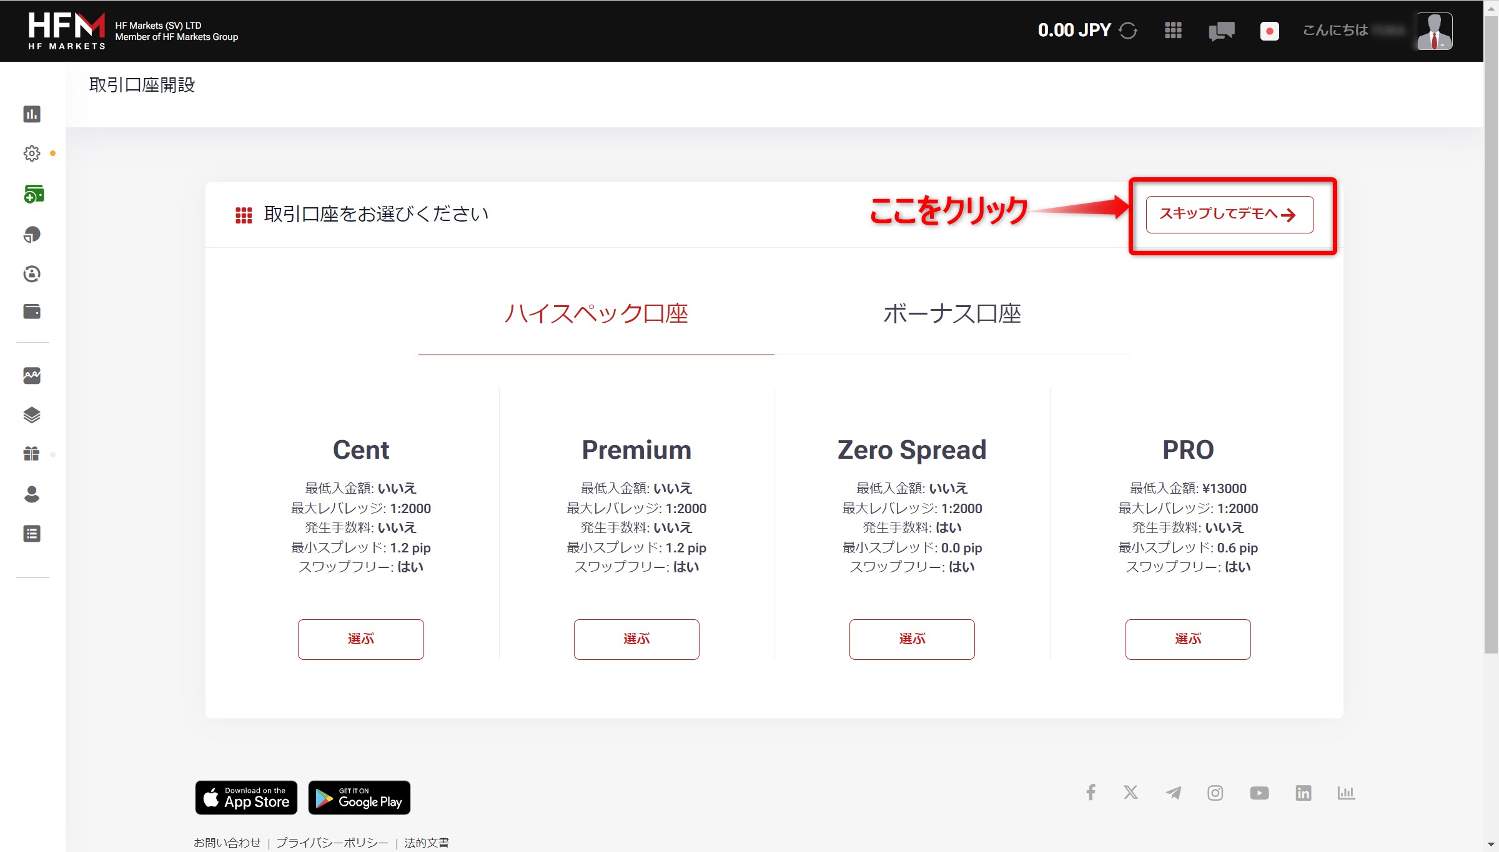
Task: Open the App Store download badge
Action: (x=246, y=798)
